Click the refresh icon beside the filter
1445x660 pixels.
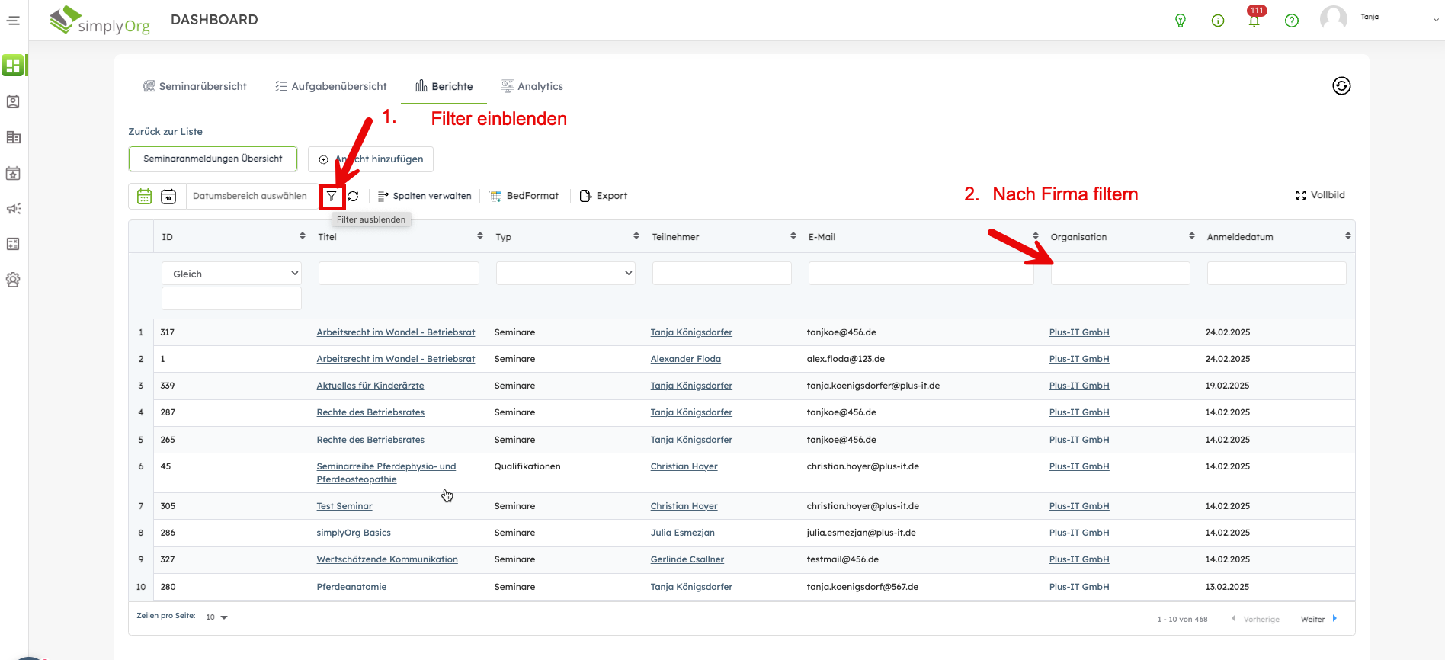click(353, 197)
